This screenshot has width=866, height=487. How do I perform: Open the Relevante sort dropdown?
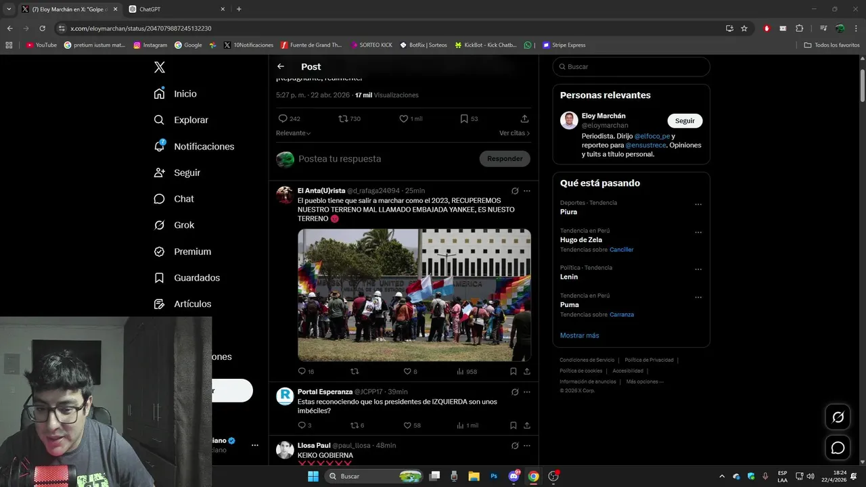point(293,133)
